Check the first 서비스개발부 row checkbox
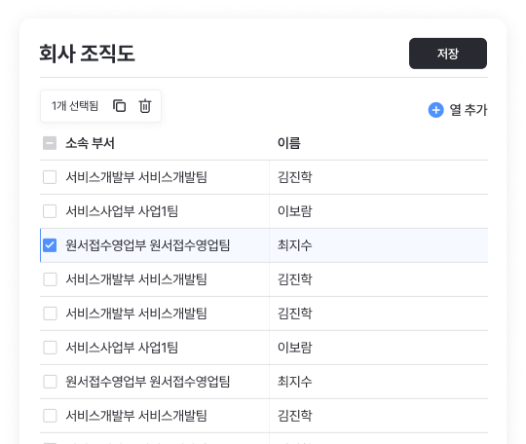 point(50,177)
